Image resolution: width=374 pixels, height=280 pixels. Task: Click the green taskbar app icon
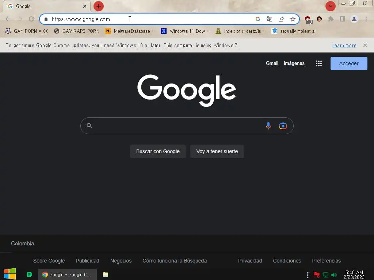pos(29,275)
